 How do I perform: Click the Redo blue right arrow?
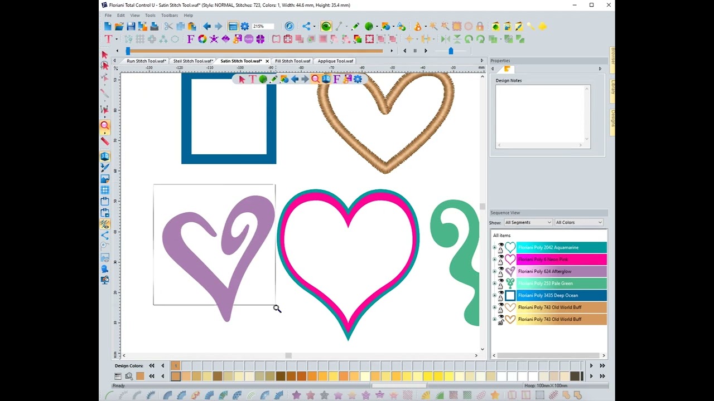pyautogui.click(x=219, y=26)
